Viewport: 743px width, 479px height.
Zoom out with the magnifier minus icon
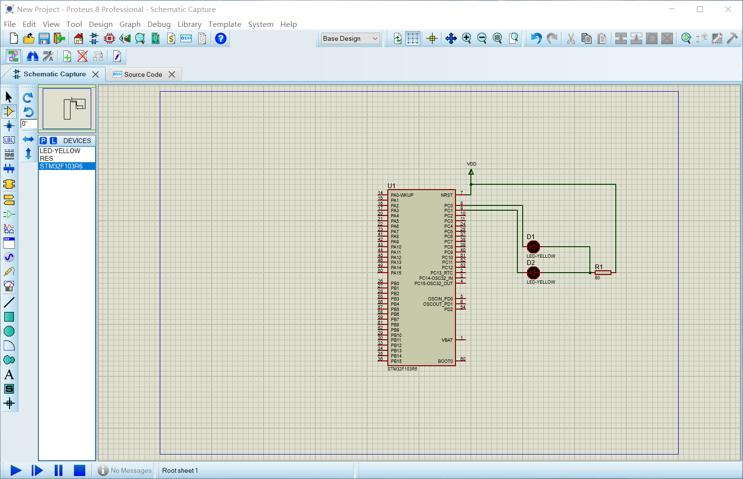(x=482, y=38)
